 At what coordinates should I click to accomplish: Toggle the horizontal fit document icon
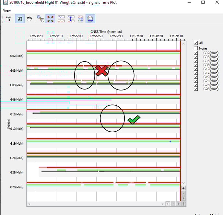click(x=90, y=19)
